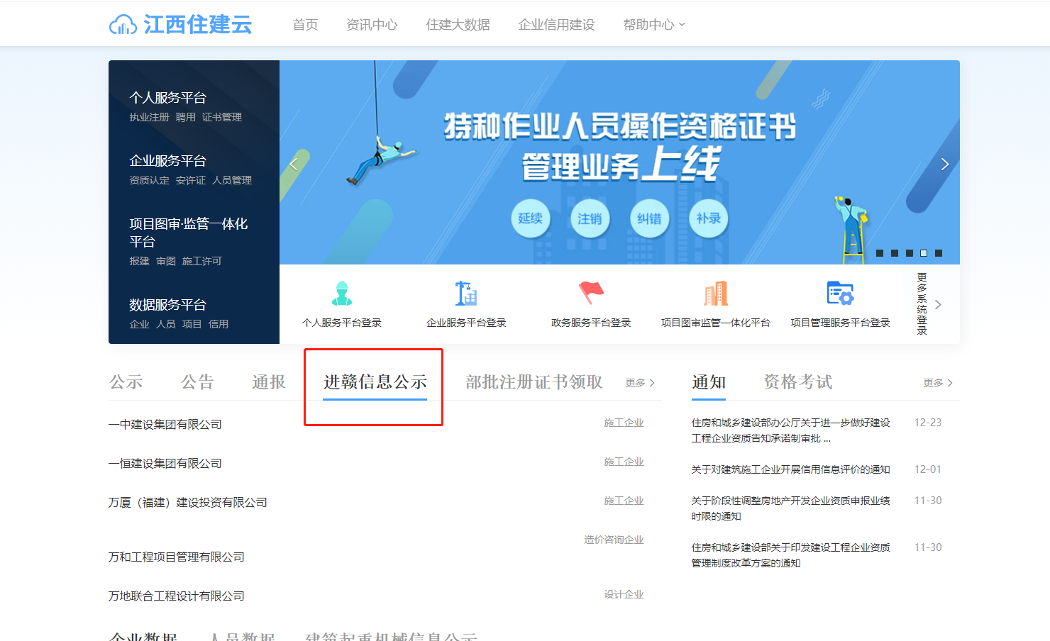The width and height of the screenshot is (1050, 641).
Task: Expand the 帮助中心 dropdown menu
Action: pyautogui.click(x=653, y=25)
